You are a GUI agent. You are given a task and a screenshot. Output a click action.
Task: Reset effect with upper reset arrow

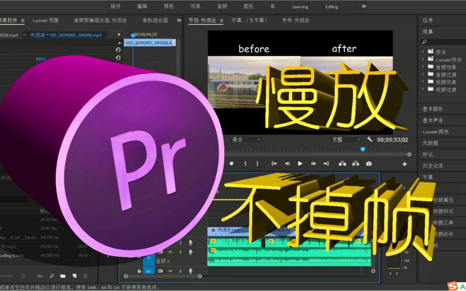click(x=118, y=49)
